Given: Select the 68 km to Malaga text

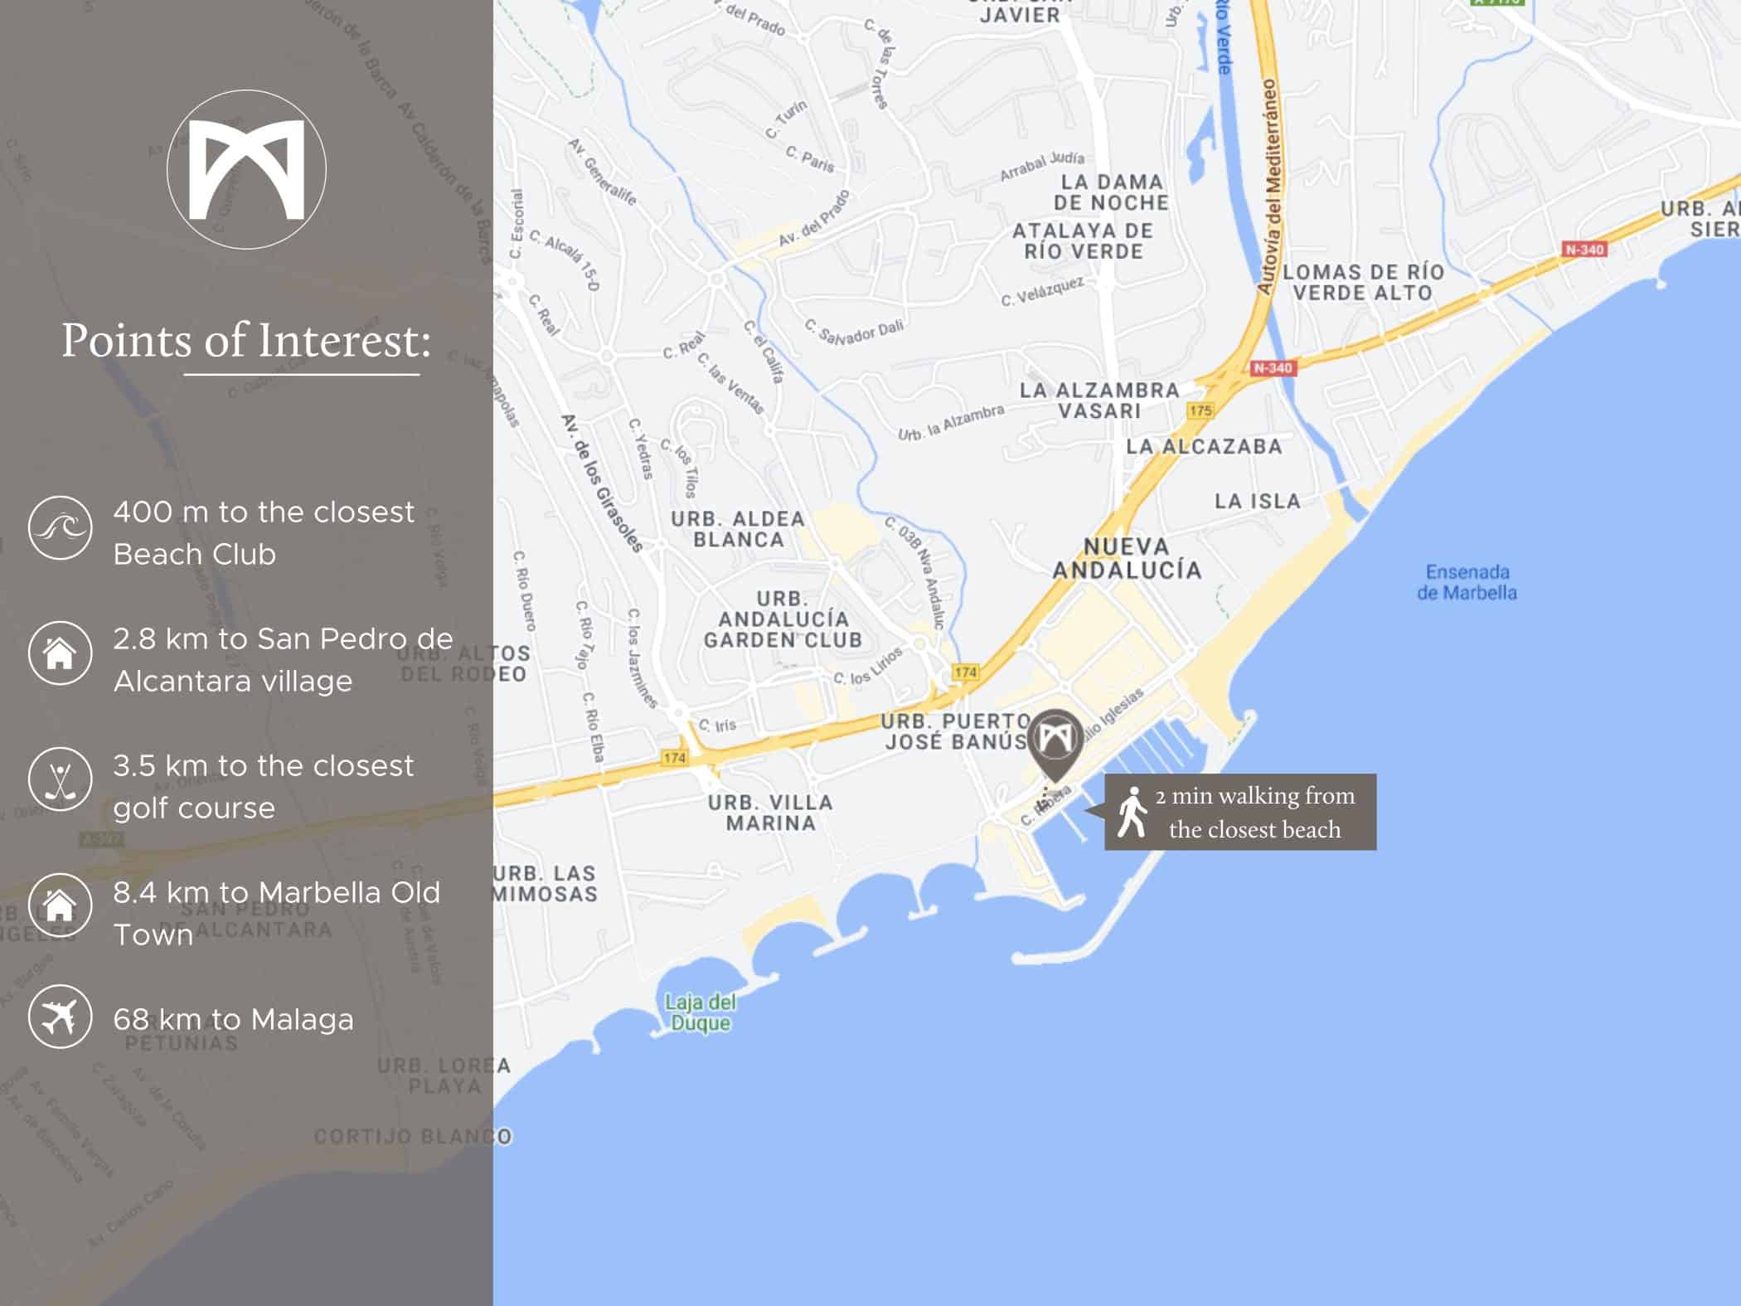Looking at the screenshot, I should pos(233,1019).
